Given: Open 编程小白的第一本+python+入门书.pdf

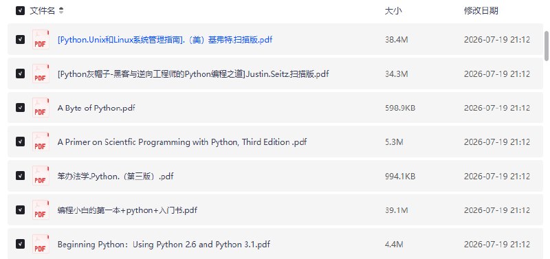Looking at the screenshot, I should [x=127, y=210].
